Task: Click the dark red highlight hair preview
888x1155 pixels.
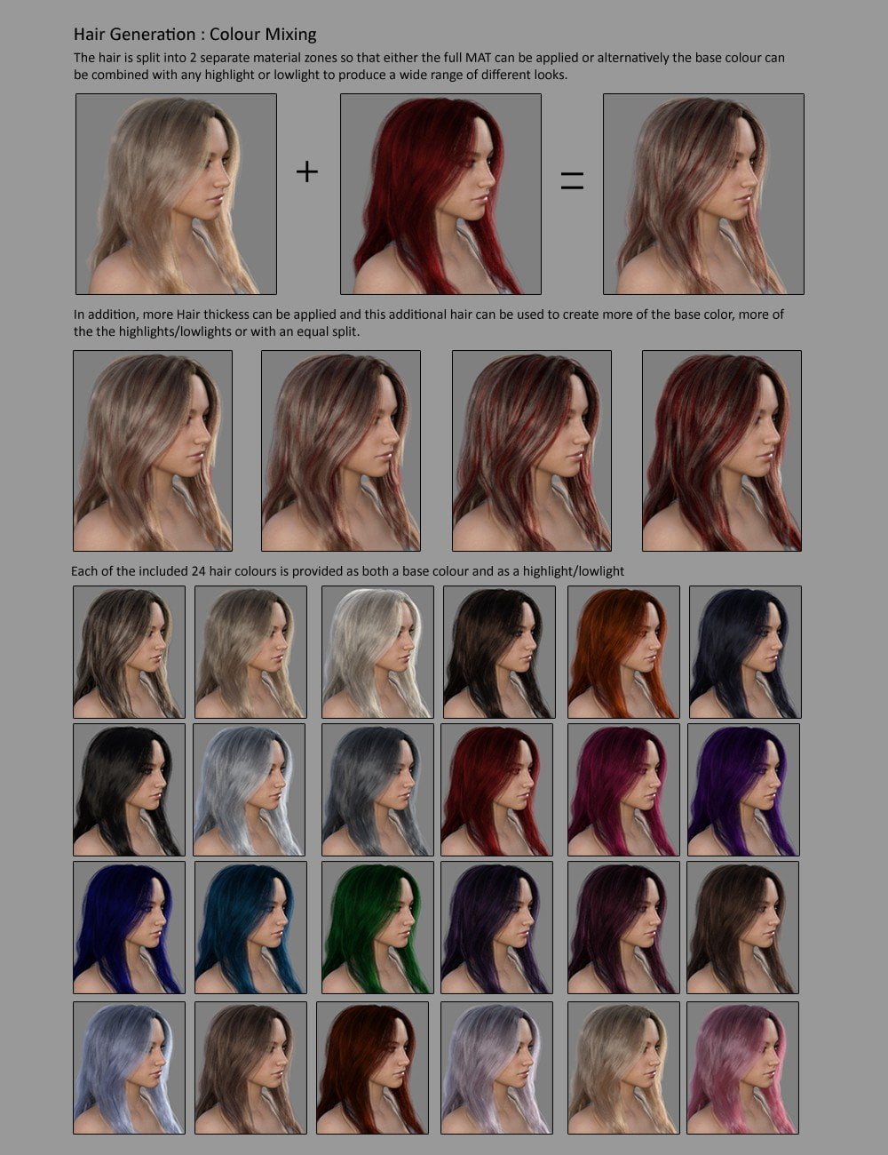Action: tap(440, 195)
